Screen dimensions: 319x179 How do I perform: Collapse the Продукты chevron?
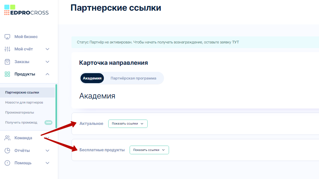point(47,74)
